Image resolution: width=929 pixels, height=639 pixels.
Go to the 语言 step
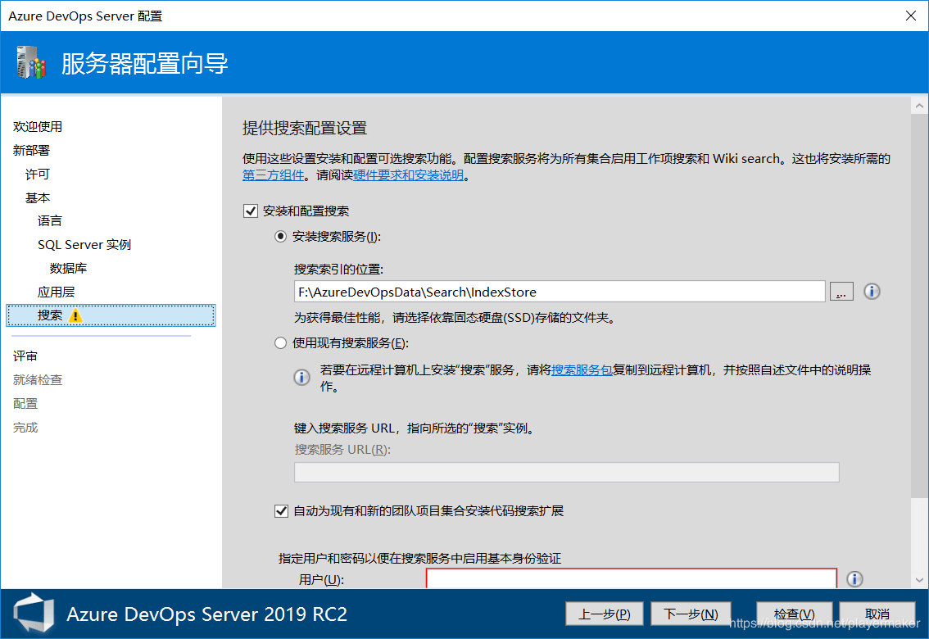tap(50, 220)
